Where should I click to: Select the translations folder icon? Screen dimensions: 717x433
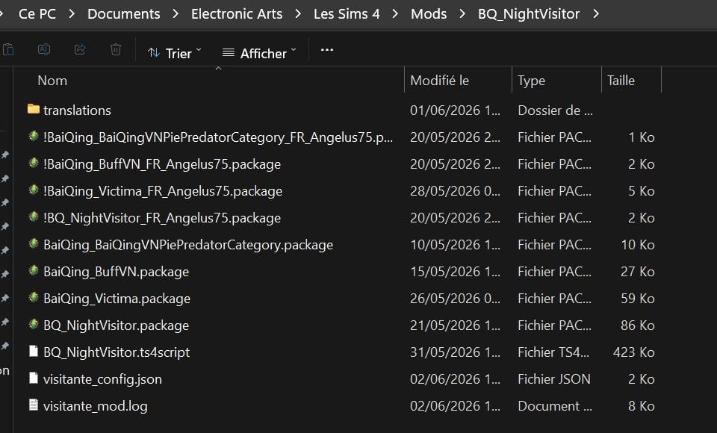tap(34, 109)
